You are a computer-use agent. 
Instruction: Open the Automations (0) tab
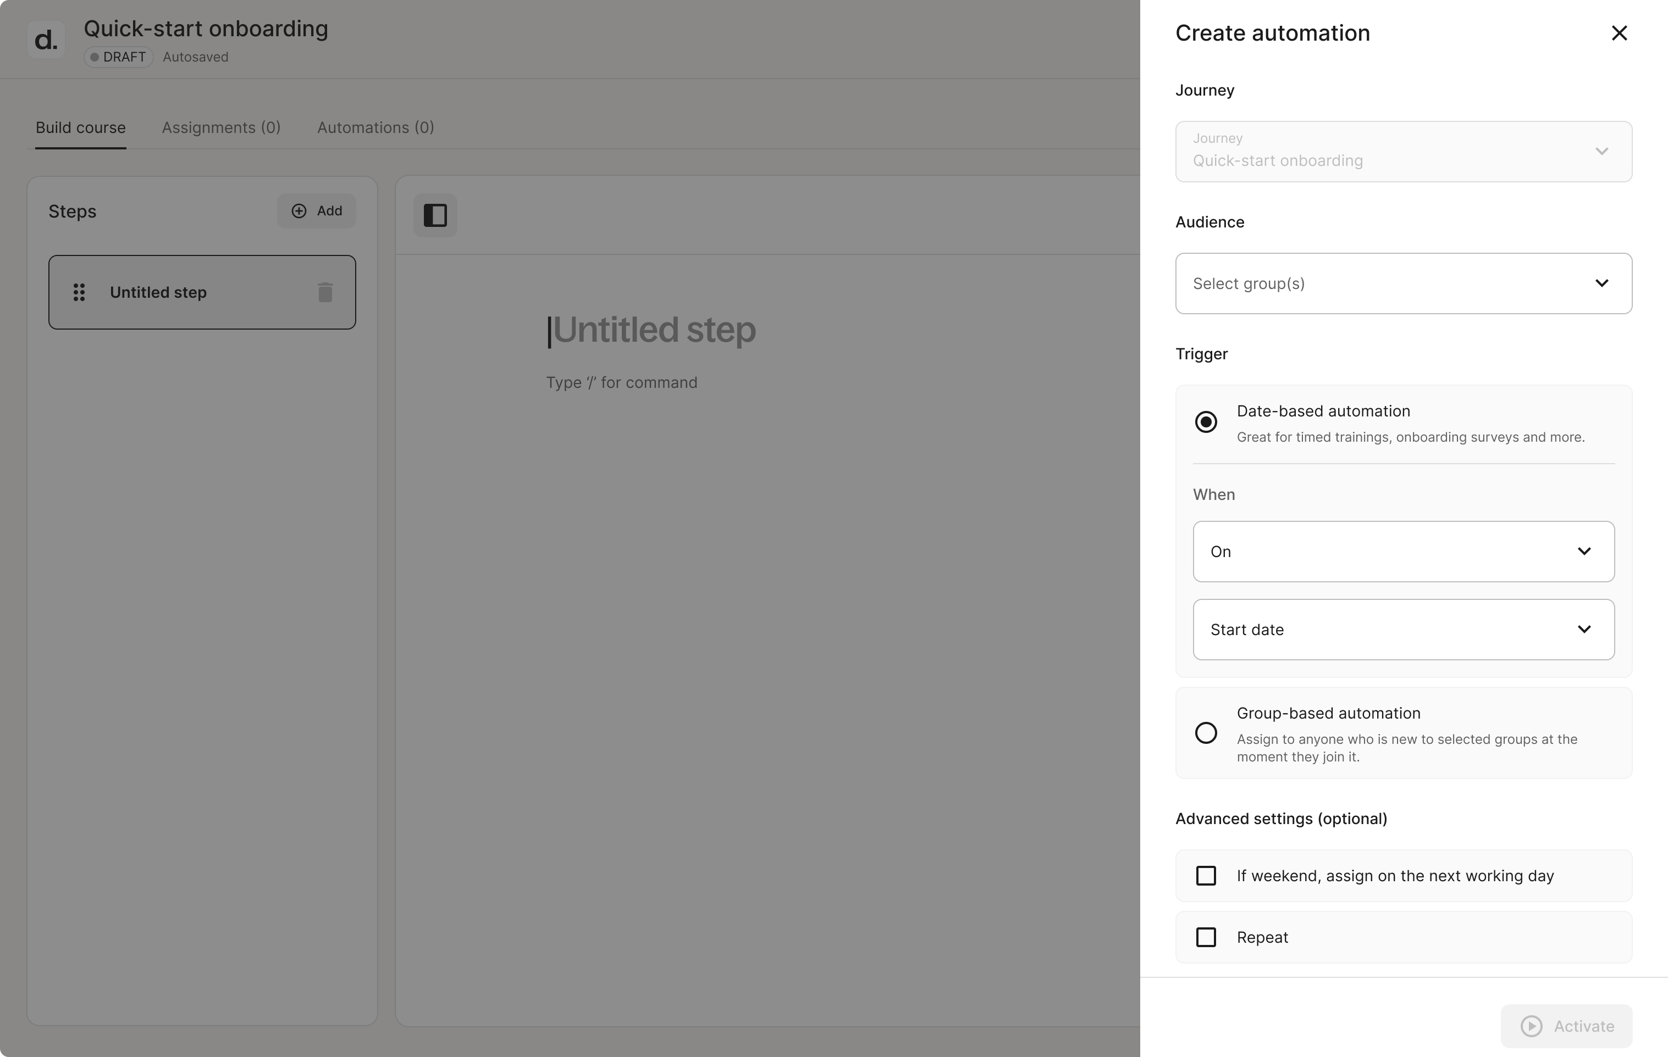pos(375,127)
